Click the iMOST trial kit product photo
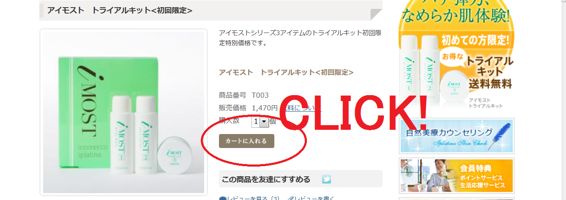566x200 pixels. [x=123, y=112]
